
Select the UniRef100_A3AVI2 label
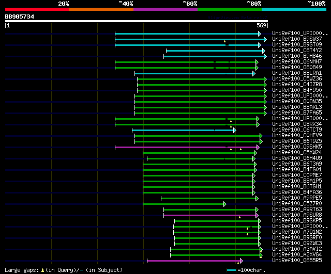[x=297, y=249]
